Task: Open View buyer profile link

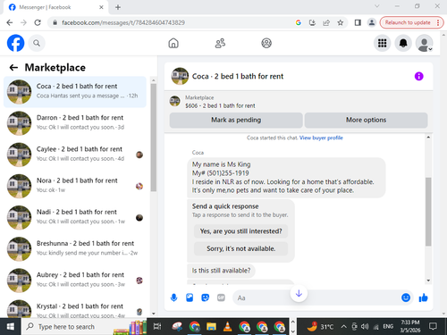Action: click(x=321, y=138)
